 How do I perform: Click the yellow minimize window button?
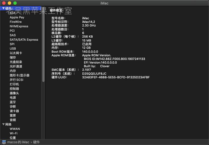9,3
